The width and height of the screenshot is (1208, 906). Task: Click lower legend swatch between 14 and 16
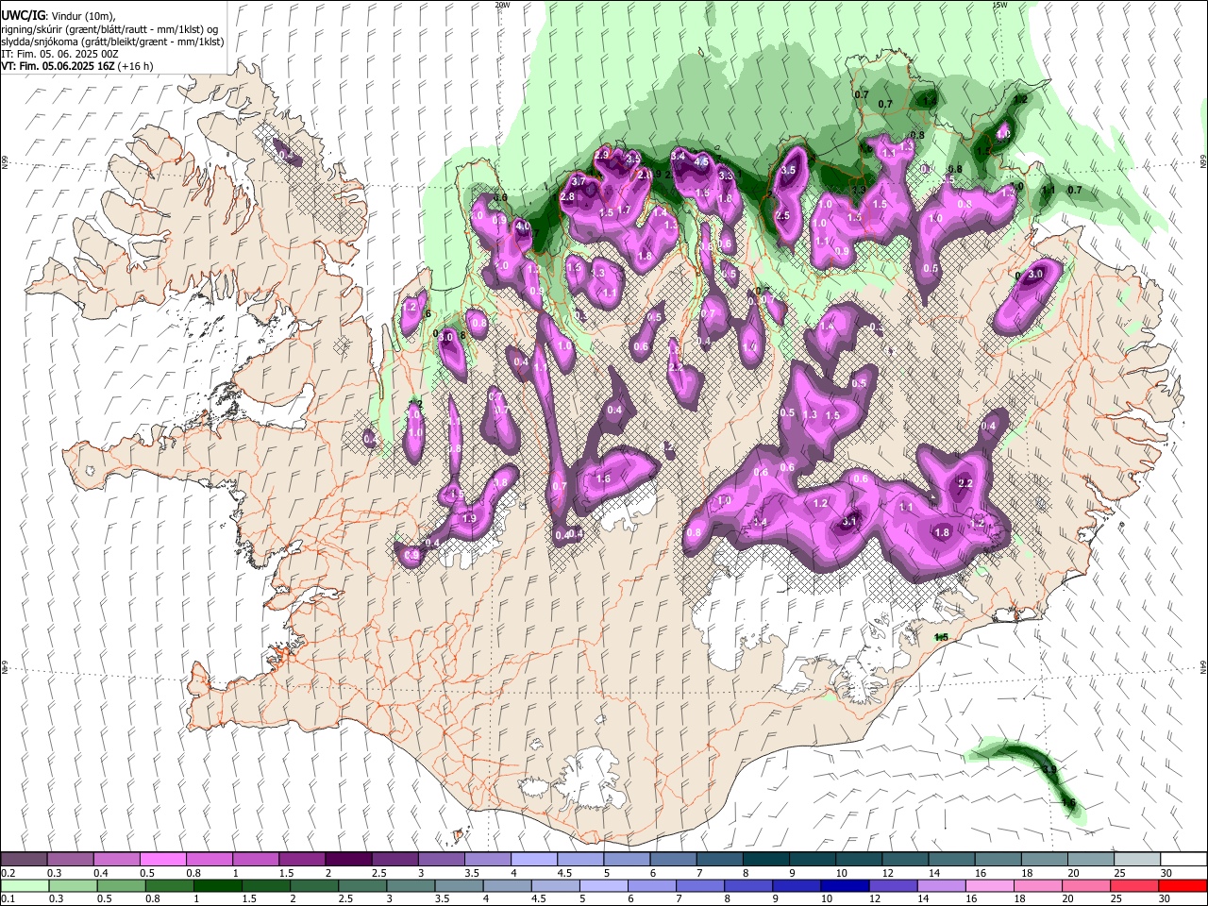click(x=941, y=885)
